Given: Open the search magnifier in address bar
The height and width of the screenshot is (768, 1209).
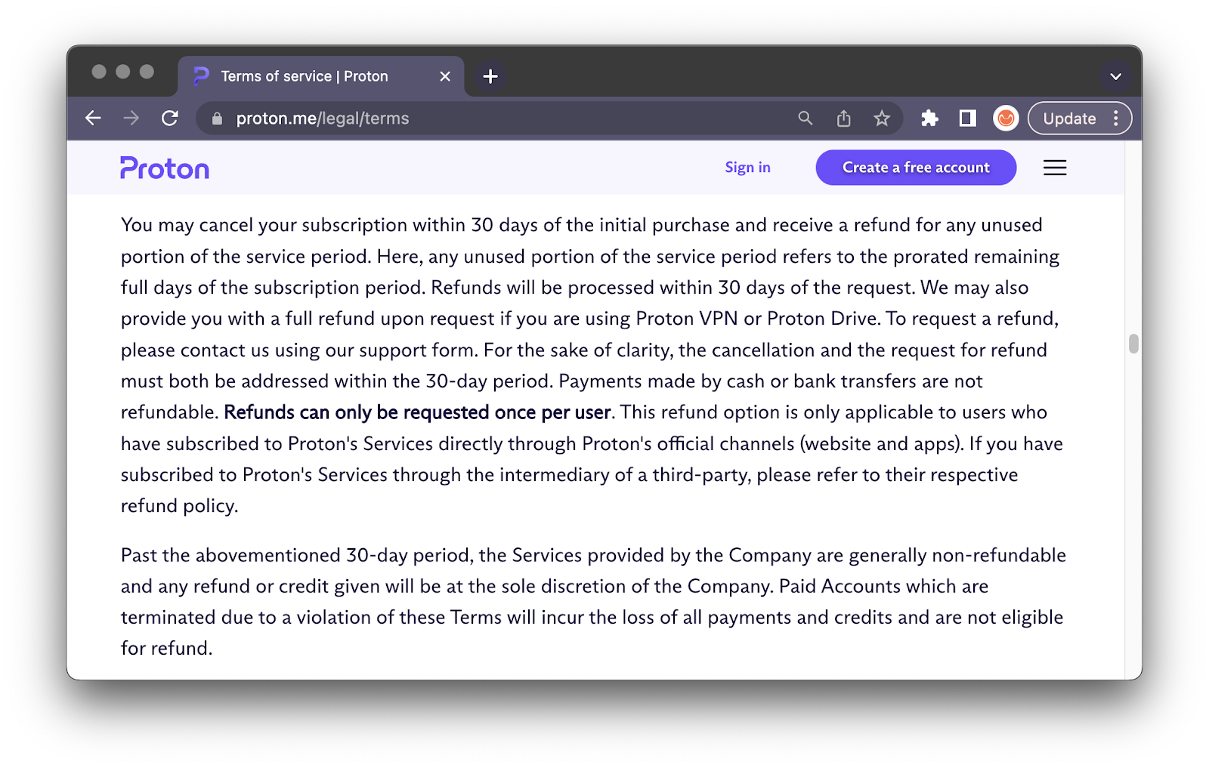Looking at the screenshot, I should (805, 119).
